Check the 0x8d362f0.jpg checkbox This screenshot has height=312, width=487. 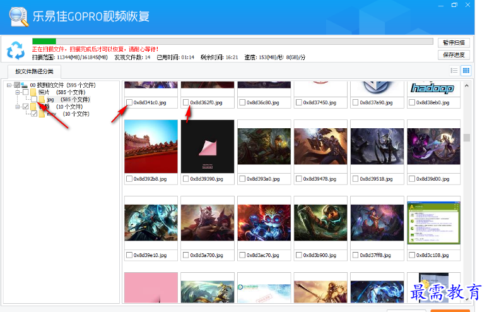[185, 102]
